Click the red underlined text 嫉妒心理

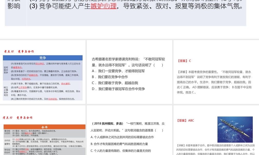coord(104,6)
